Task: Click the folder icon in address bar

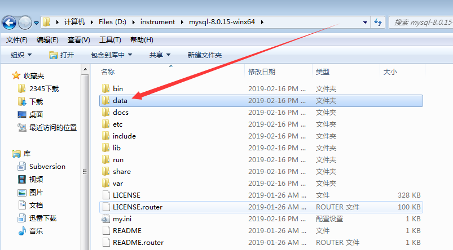Action: pos(46,22)
